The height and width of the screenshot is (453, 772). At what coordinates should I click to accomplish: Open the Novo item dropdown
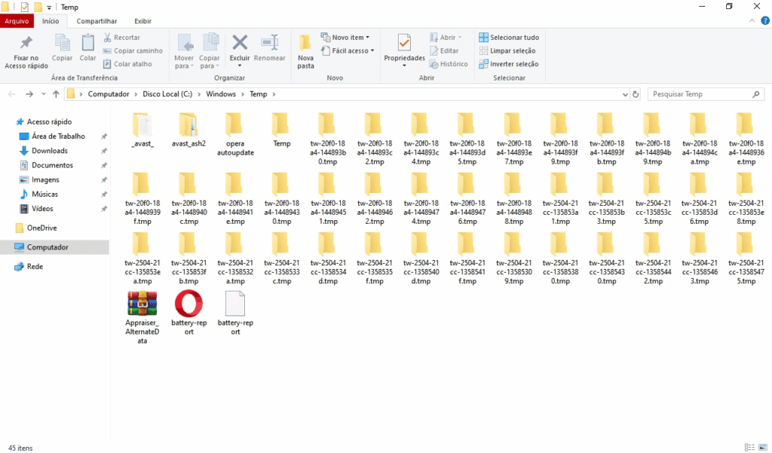click(347, 37)
